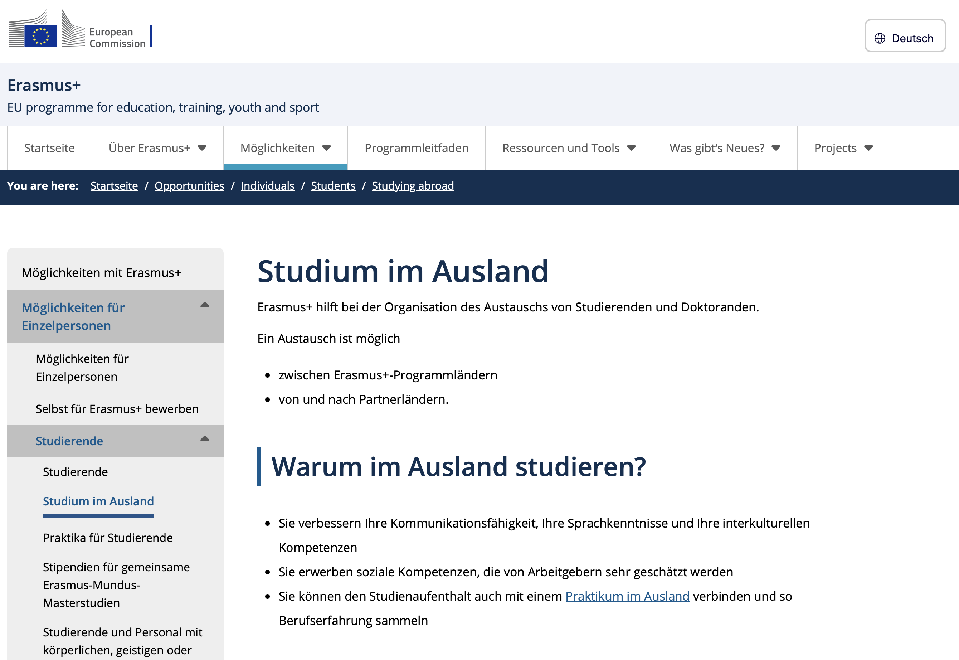Click the EU programme for education tagline
The width and height of the screenshot is (959, 660).
click(163, 107)
